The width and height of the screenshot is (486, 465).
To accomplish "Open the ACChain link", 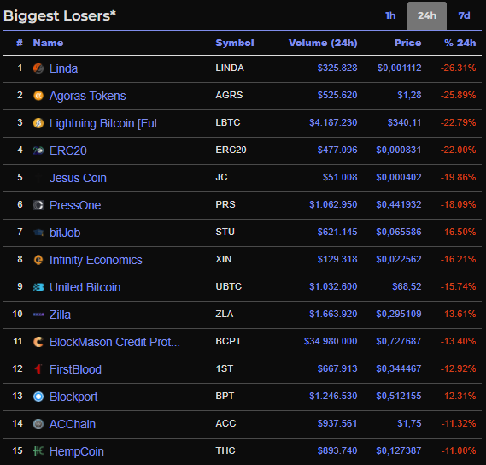I will click(73, 424).
